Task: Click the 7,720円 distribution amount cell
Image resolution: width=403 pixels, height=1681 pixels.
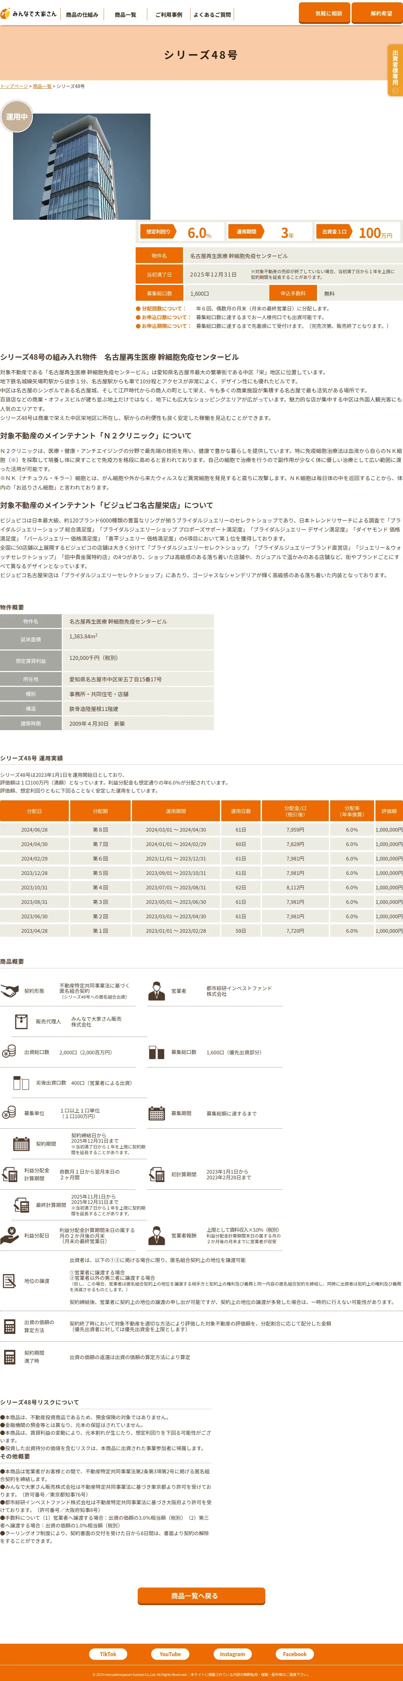Action: click(x=296, y=931)
